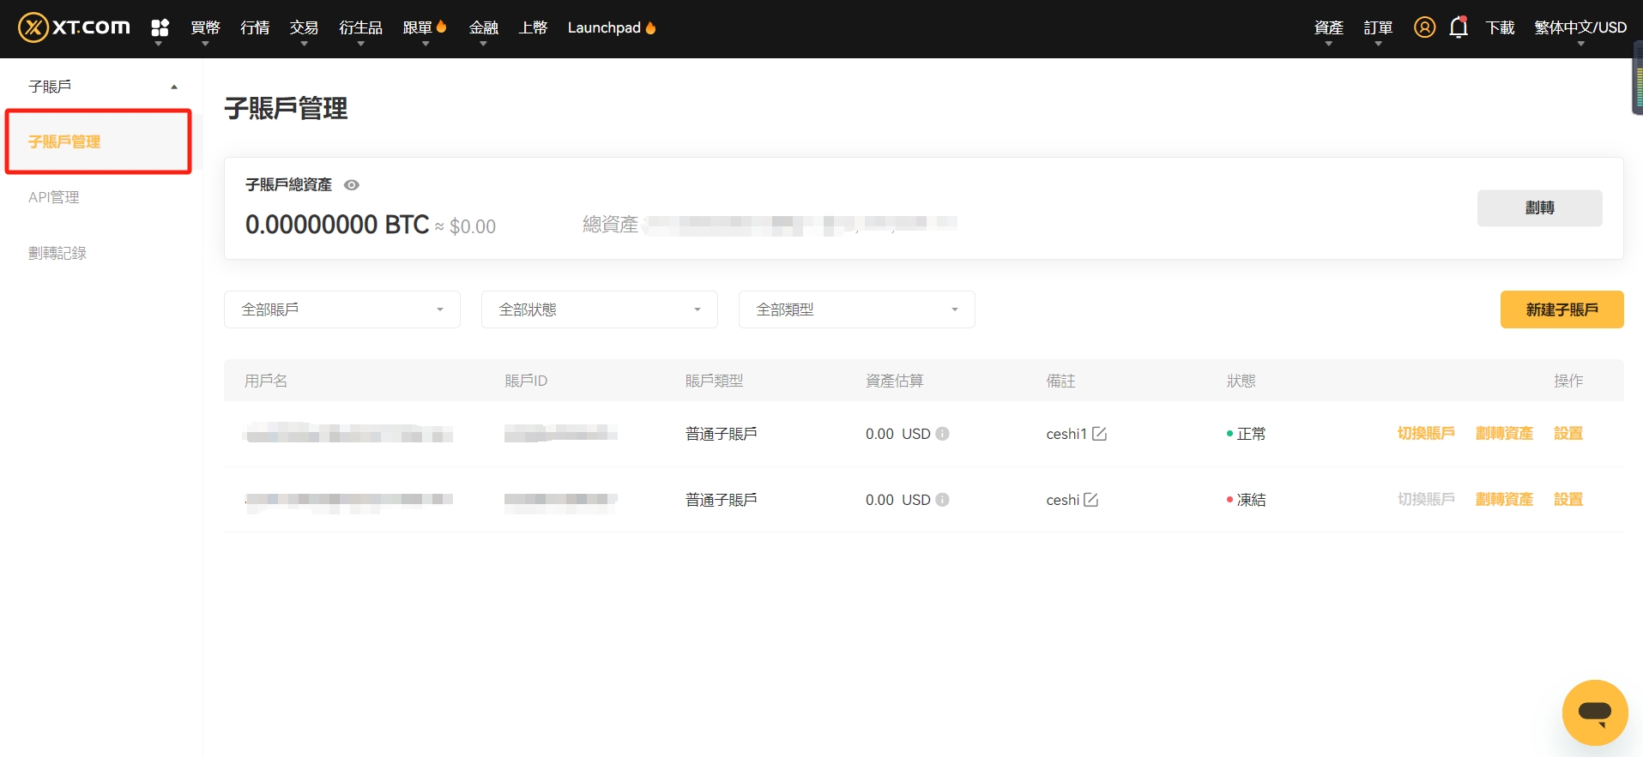Open the notifications bell icon
Screen dimensions: 1643x757
[x=1459, y=27]
